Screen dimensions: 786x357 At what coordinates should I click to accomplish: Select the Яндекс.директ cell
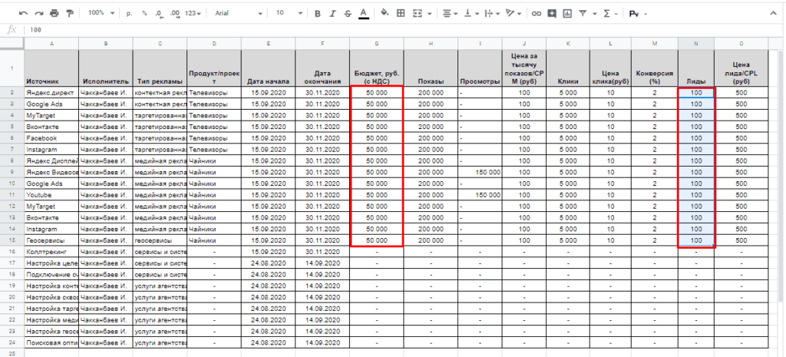pos(51,92)
